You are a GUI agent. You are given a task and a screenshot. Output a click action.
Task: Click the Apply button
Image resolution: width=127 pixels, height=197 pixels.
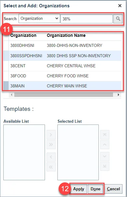pos(79,189)
